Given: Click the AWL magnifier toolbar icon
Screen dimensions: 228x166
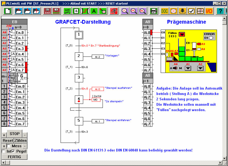Looking at the screenshot, I should coord(143,11).
